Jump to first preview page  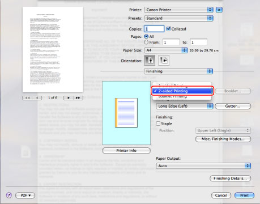pyautogui.click(x=27, y=98)
